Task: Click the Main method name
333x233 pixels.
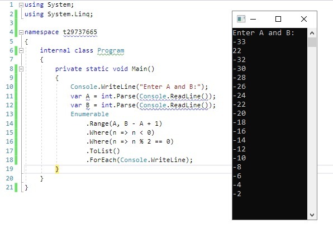Action: click(x=139, y=69)
